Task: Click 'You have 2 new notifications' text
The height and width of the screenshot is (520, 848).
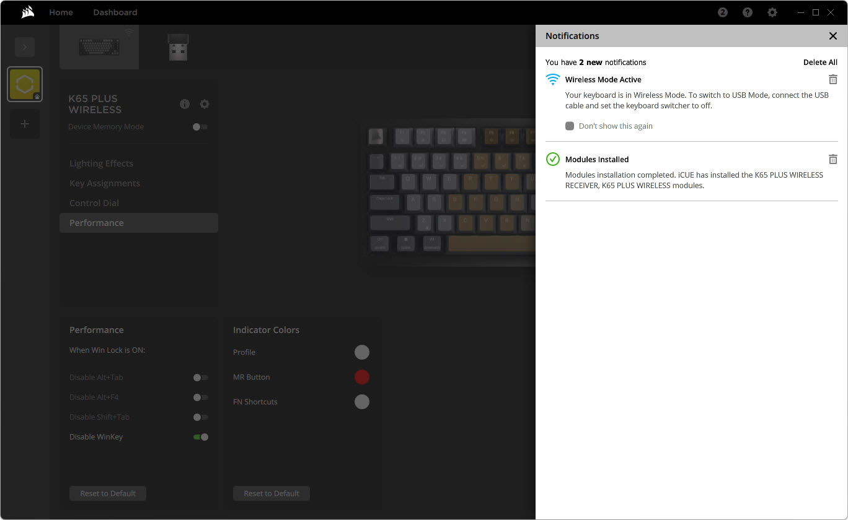Action: click(x=596, y=63)
